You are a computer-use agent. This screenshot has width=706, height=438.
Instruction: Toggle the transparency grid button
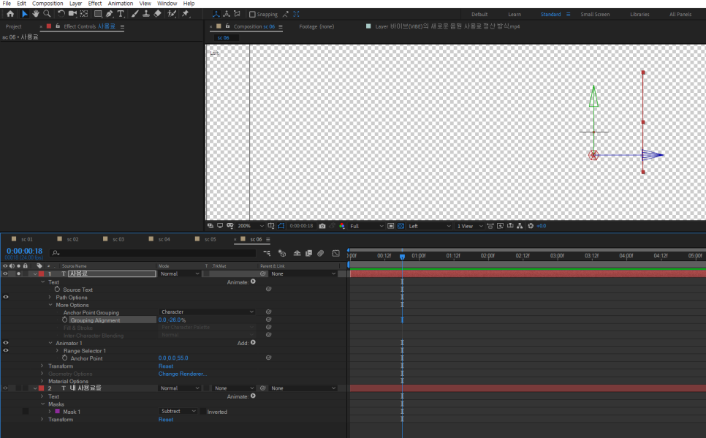pos(401,226)
